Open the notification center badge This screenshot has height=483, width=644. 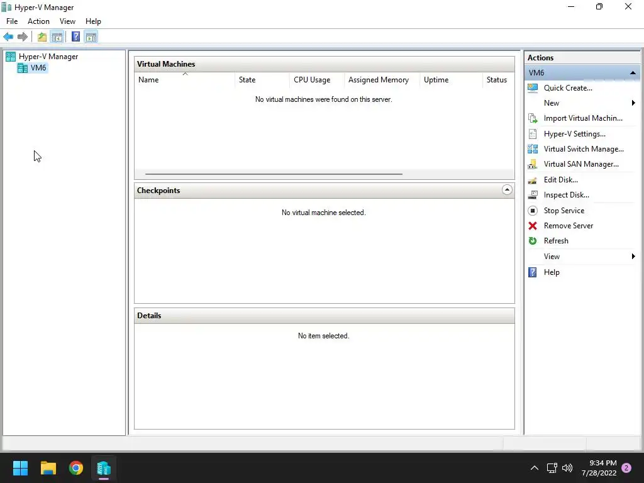626,468
